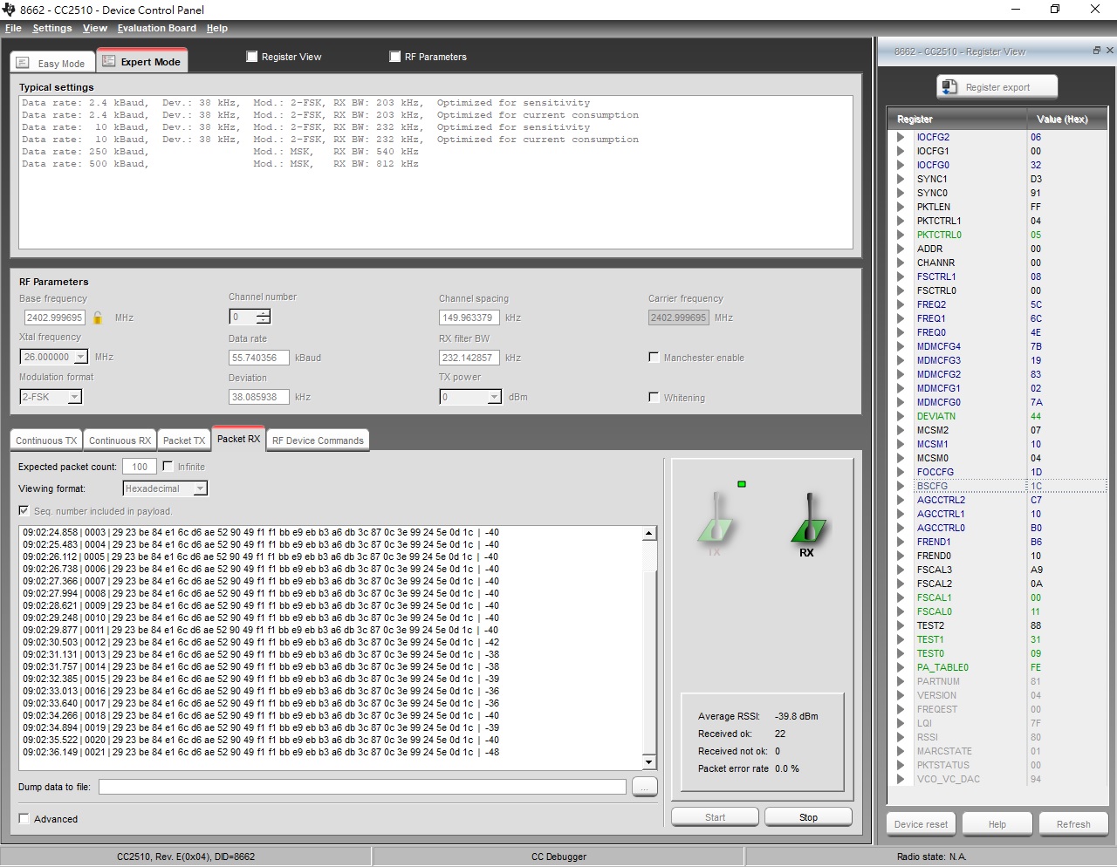Click the Help button in Register View
The width and height of the screenshot is (1117, 867).
pyautogui.click(x=997, y=824)
